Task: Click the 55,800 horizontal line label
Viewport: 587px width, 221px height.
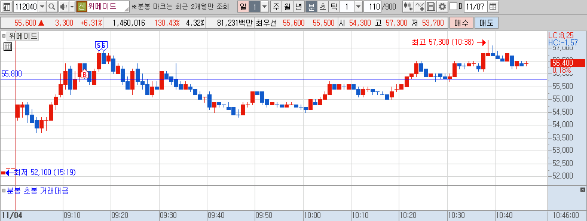Action: click(11, 73)
